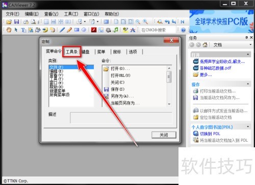Switch to the 菜单命令 tab
The height and width of the screenshot is (185, 255).
[54, 51]
